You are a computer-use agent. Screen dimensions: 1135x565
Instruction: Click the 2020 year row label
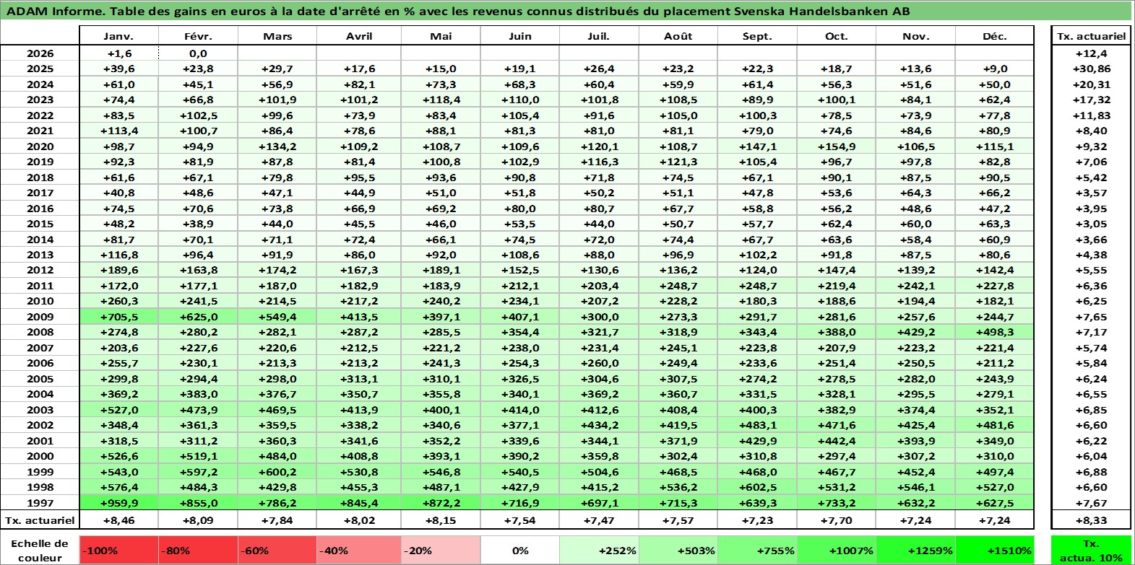[40, 146]
